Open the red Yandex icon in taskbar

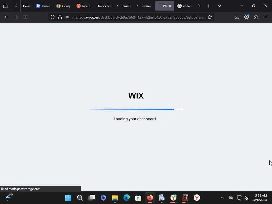[x=197, y=198]
